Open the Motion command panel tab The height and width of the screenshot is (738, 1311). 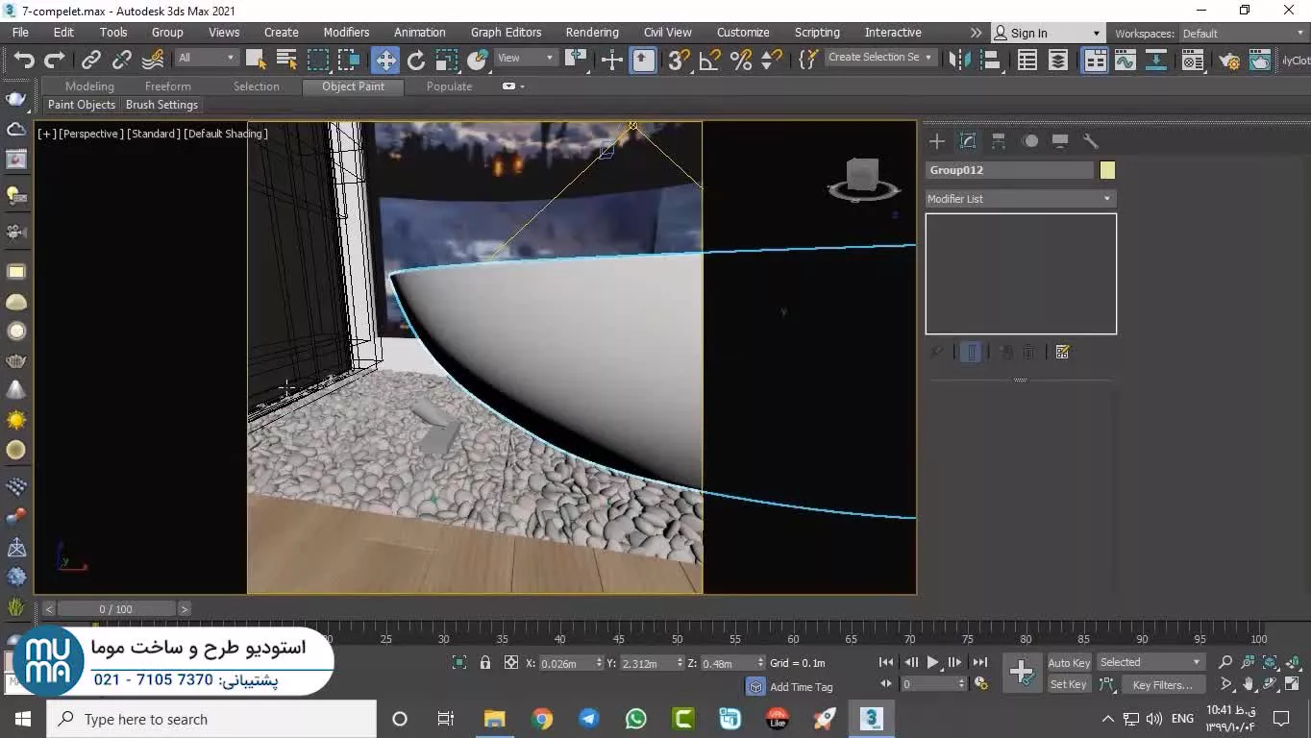(1029, 141)
